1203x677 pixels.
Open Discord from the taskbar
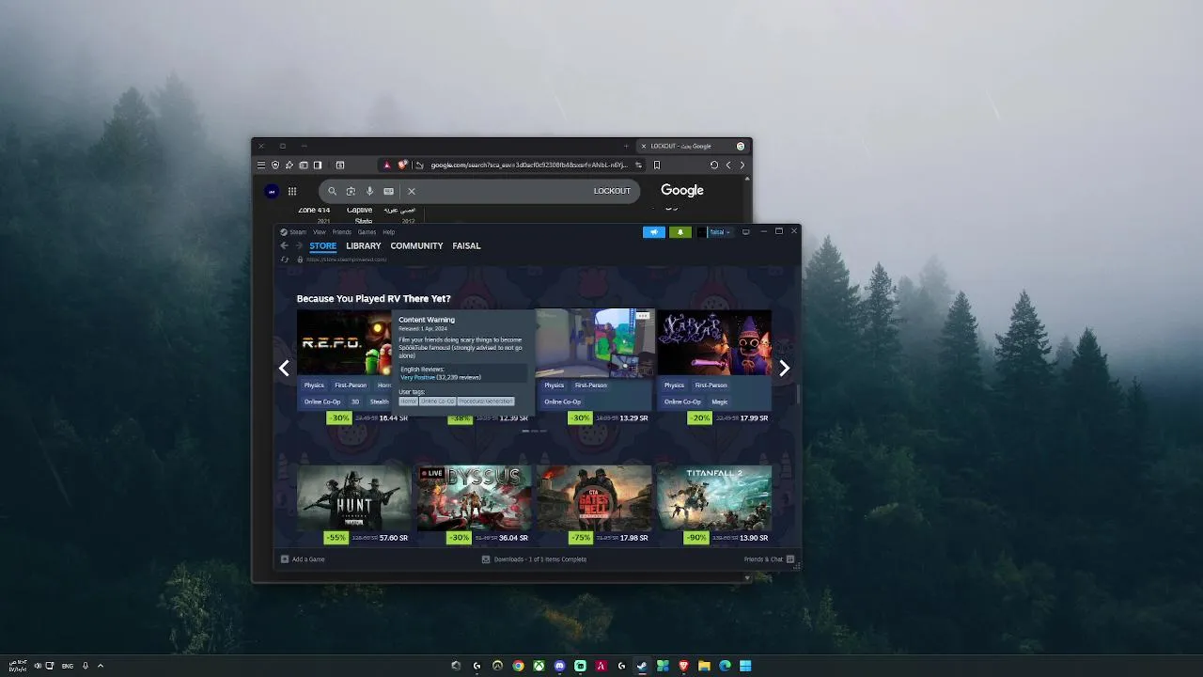(559, 666)
